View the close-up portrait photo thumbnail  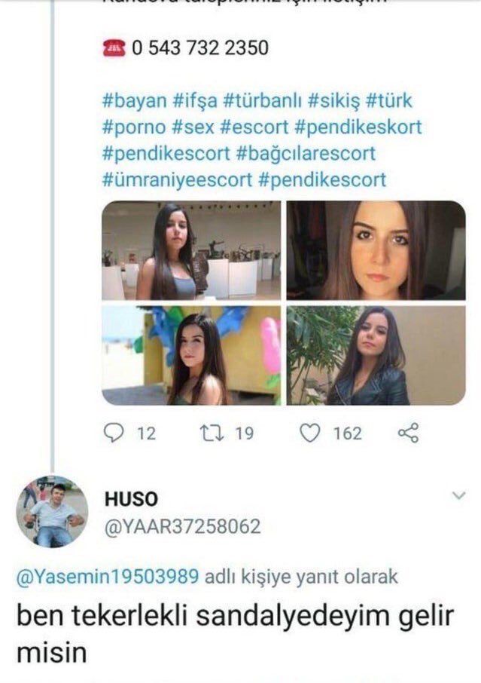click(376, 250)
